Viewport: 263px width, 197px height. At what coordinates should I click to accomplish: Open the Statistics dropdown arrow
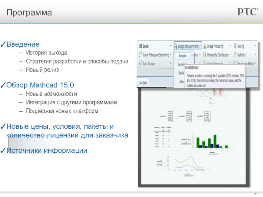[255, 55]
